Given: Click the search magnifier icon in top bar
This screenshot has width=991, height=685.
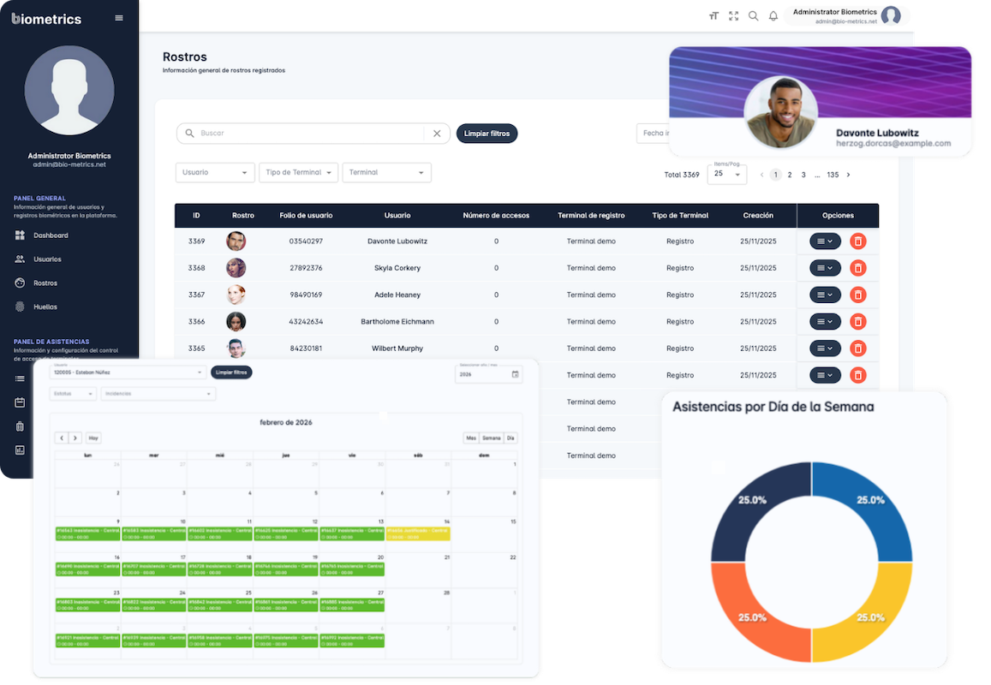Looking at the screenshot, I should (x=754, y=16).
